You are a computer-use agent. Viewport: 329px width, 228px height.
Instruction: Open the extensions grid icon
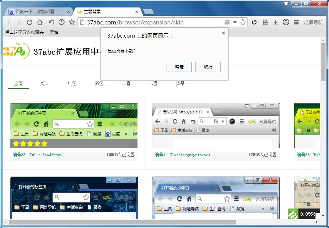click(x=265, y=22)
